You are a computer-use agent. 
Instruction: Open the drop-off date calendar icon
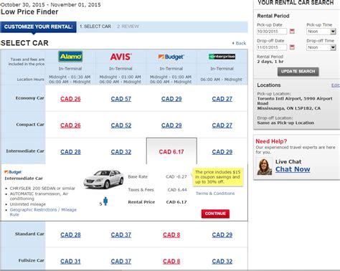(x=292, y=47)
